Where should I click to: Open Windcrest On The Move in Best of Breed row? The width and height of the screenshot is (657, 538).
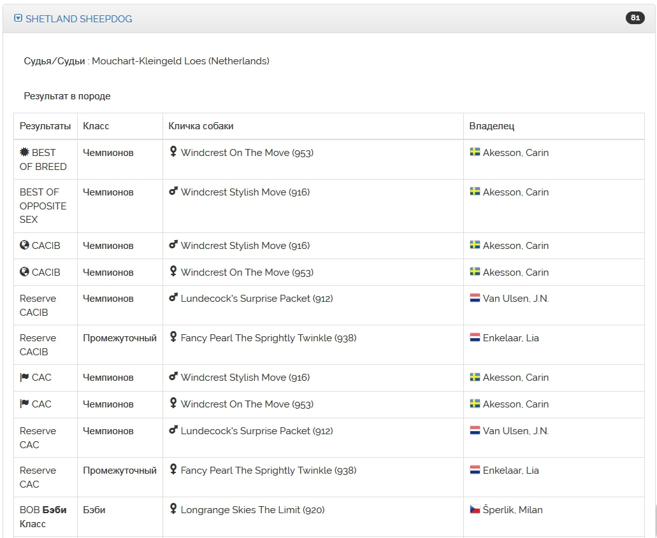(x=247, y=153)
